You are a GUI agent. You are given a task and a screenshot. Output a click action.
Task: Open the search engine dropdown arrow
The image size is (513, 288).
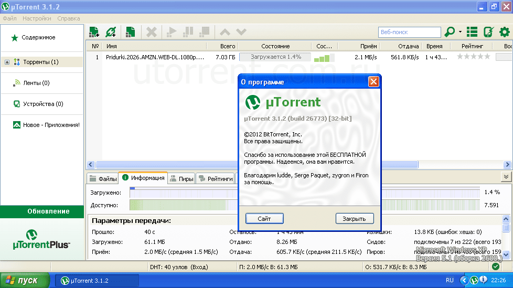(x=460, y=32)
